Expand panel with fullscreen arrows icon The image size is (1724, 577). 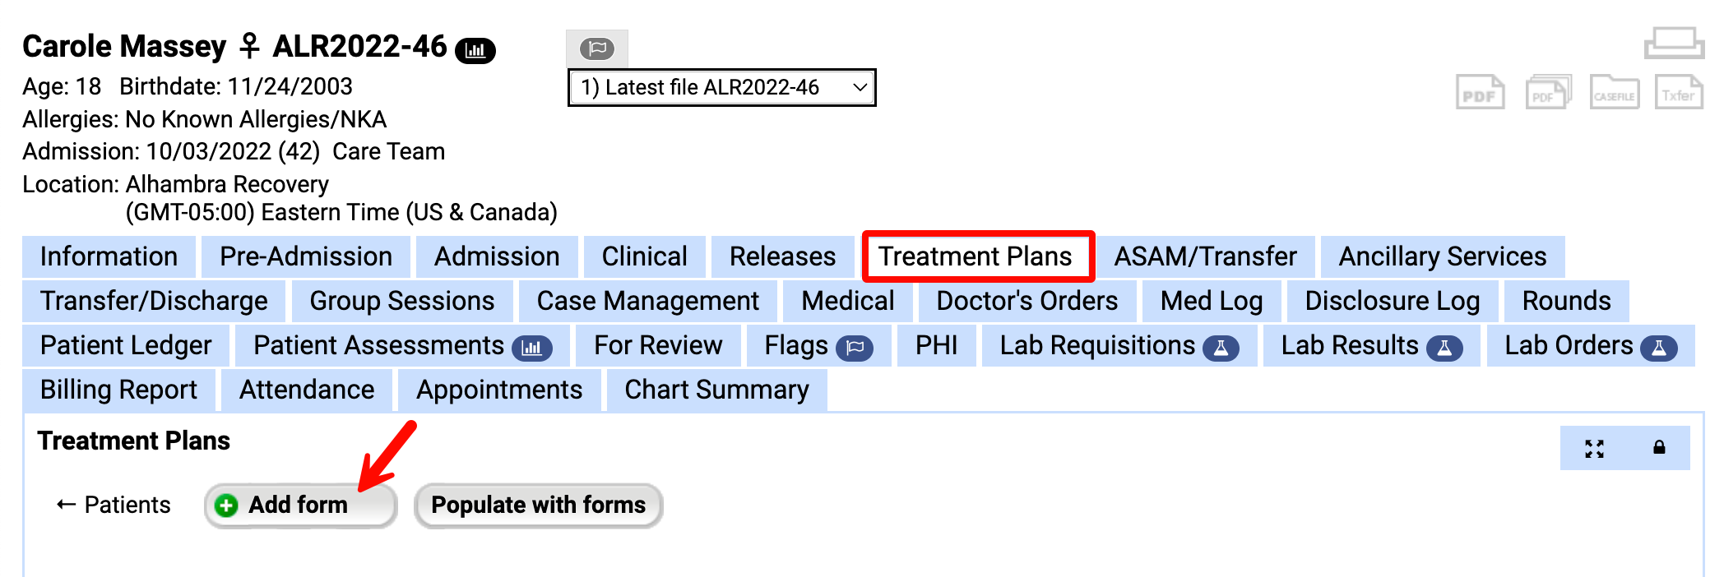(1594, 449)
